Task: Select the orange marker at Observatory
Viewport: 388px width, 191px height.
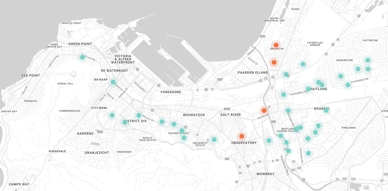Action: click(x=241, y=136)
